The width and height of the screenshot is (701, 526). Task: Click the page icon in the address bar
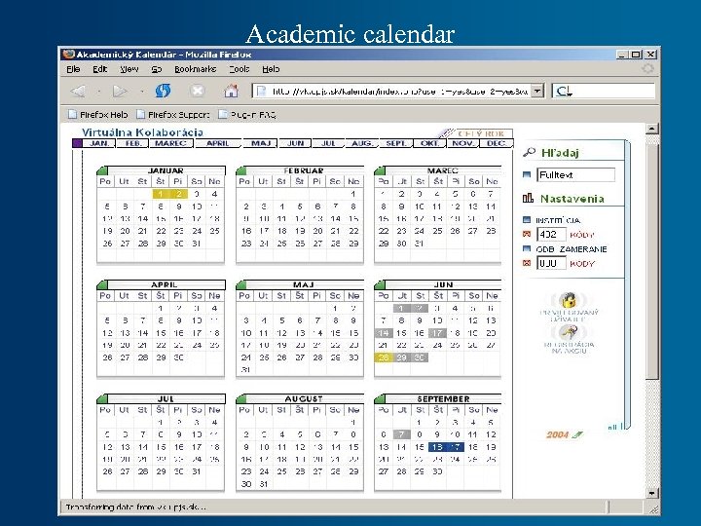coord(261,92)
